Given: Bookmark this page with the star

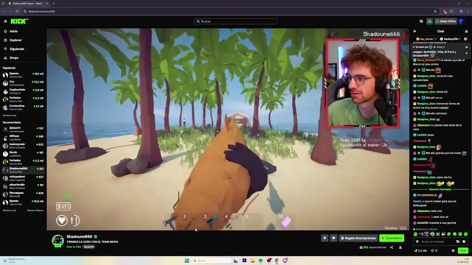Looking at the screenshot, I should (435, 11).
